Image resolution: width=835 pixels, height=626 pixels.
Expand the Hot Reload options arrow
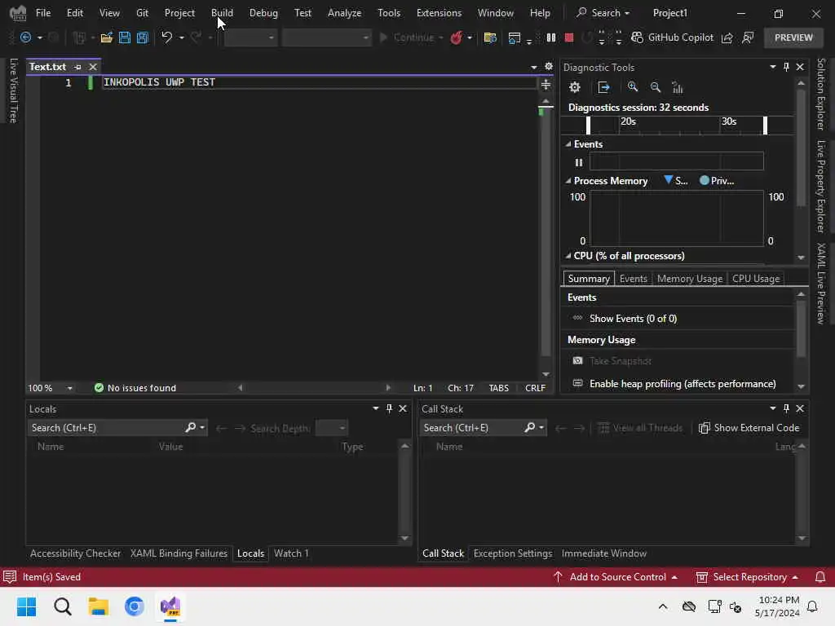pyautogui.click(x=470, y=37)
